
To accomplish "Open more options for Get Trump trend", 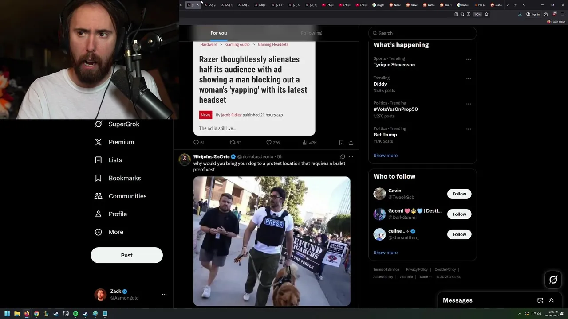I will tap(469, 129).
